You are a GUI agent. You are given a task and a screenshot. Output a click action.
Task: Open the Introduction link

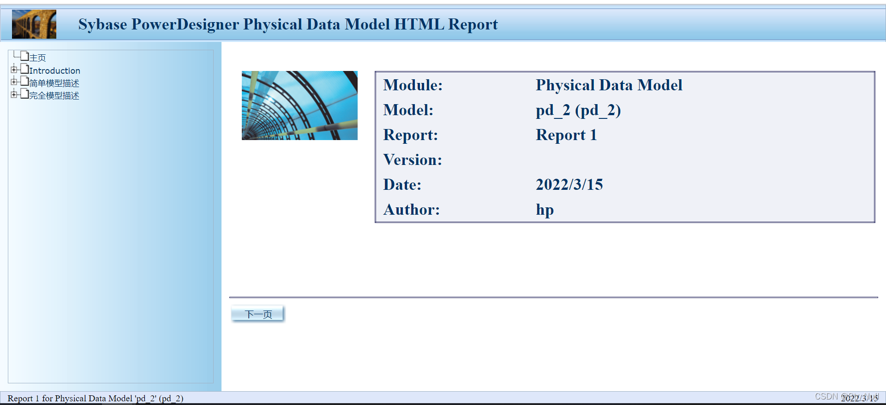[x=55, y=70]
